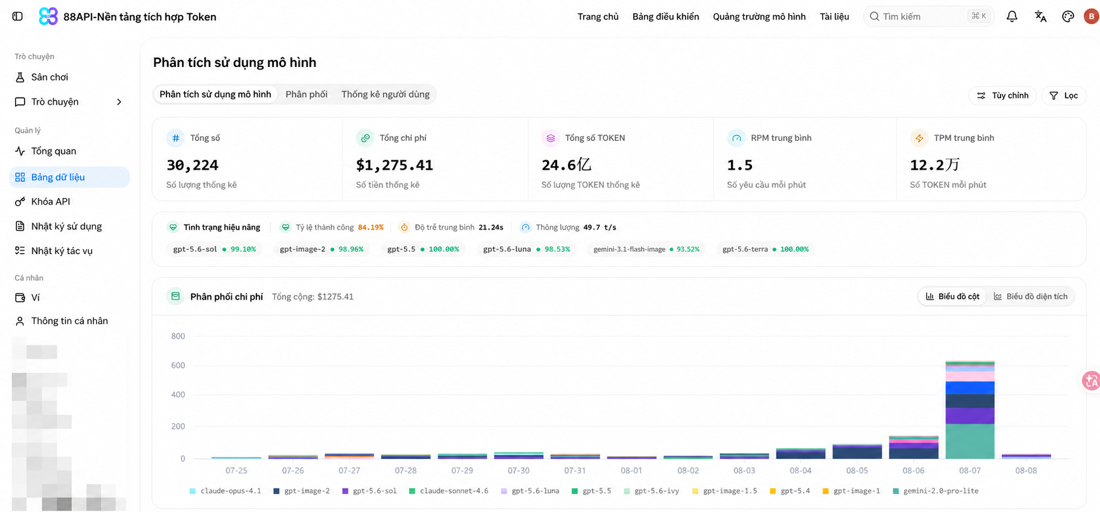This screenshot has width=1100, height=512.
Task: Click the $1,275.41 total cost value
Action: [395, 165]
